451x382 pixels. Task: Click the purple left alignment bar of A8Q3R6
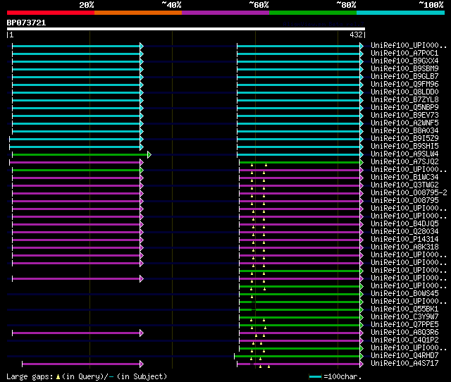pos(76,333)
